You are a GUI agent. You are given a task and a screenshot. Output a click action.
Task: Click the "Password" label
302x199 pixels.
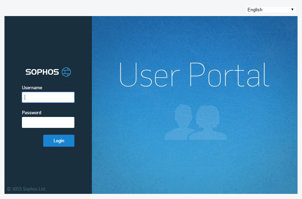[32, 112]
